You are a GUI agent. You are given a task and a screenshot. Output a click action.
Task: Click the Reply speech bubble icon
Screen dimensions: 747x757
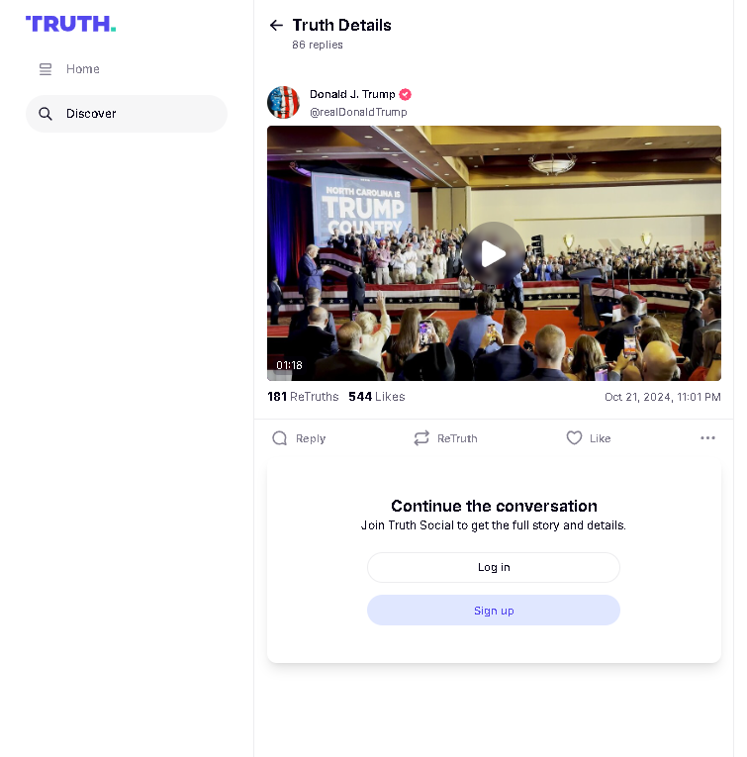pos(280,438)
